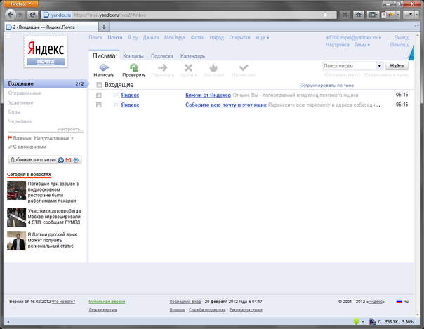Filter by Непрочитанные 2
The height and width of the screenshot is (329, 424).
pos(54,139)
